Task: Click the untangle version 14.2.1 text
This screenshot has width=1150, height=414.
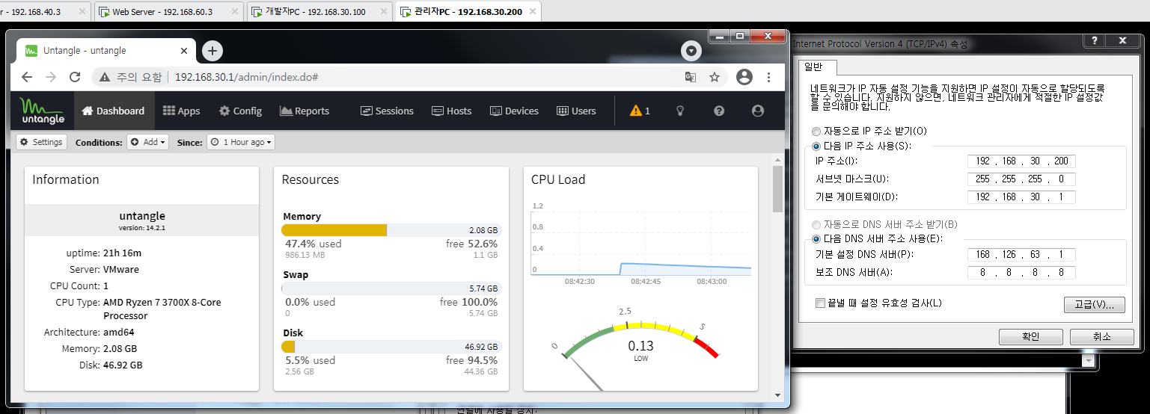Action: (x=141, y=227)
